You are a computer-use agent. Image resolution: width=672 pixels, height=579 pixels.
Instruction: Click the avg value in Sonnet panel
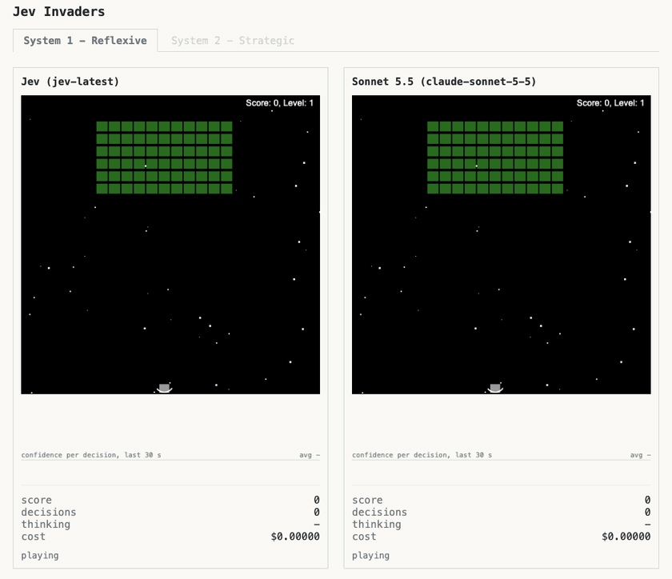(x=640, y=455)
